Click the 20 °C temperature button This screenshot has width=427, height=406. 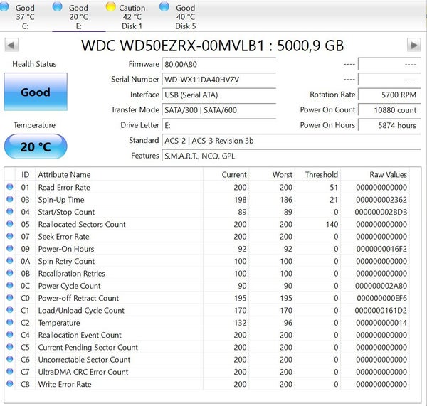(x=36, y=146)
